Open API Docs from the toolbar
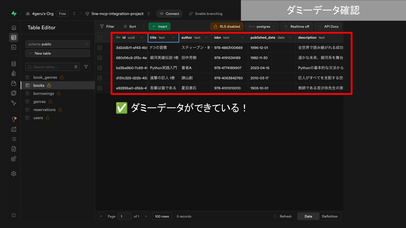The height and width of the screenshot is (228, 406). coord(328,26)
